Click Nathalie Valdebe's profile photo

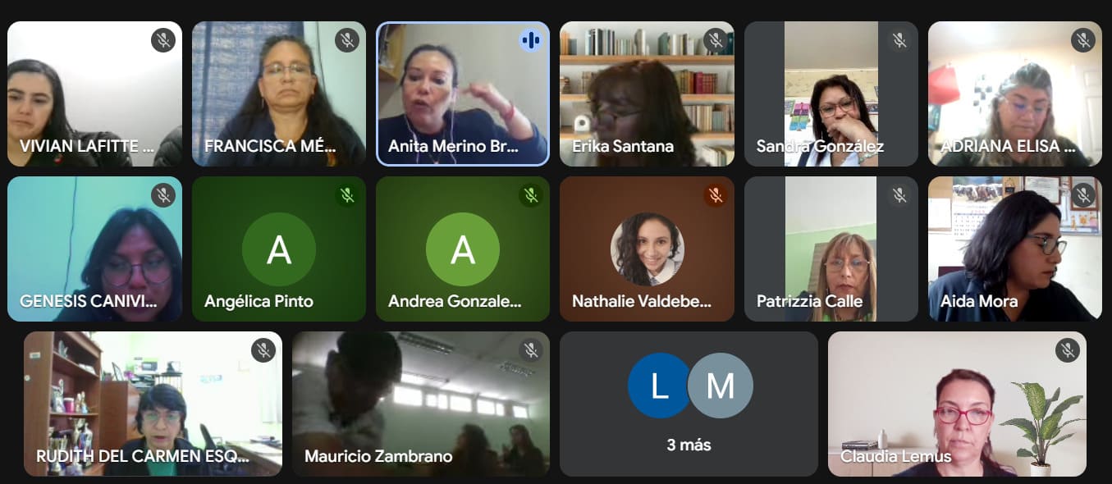click(x=648, y=249)
